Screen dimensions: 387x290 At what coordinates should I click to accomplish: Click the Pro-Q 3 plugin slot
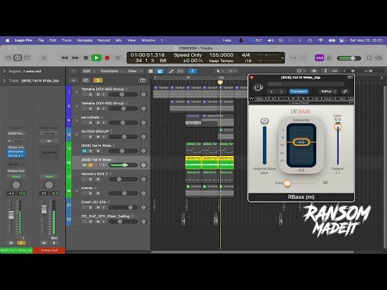[16, 156]
